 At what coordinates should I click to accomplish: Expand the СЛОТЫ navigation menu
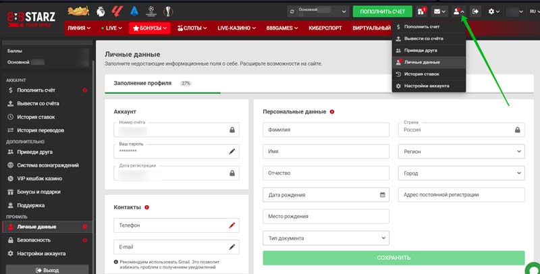coord(192,28)
